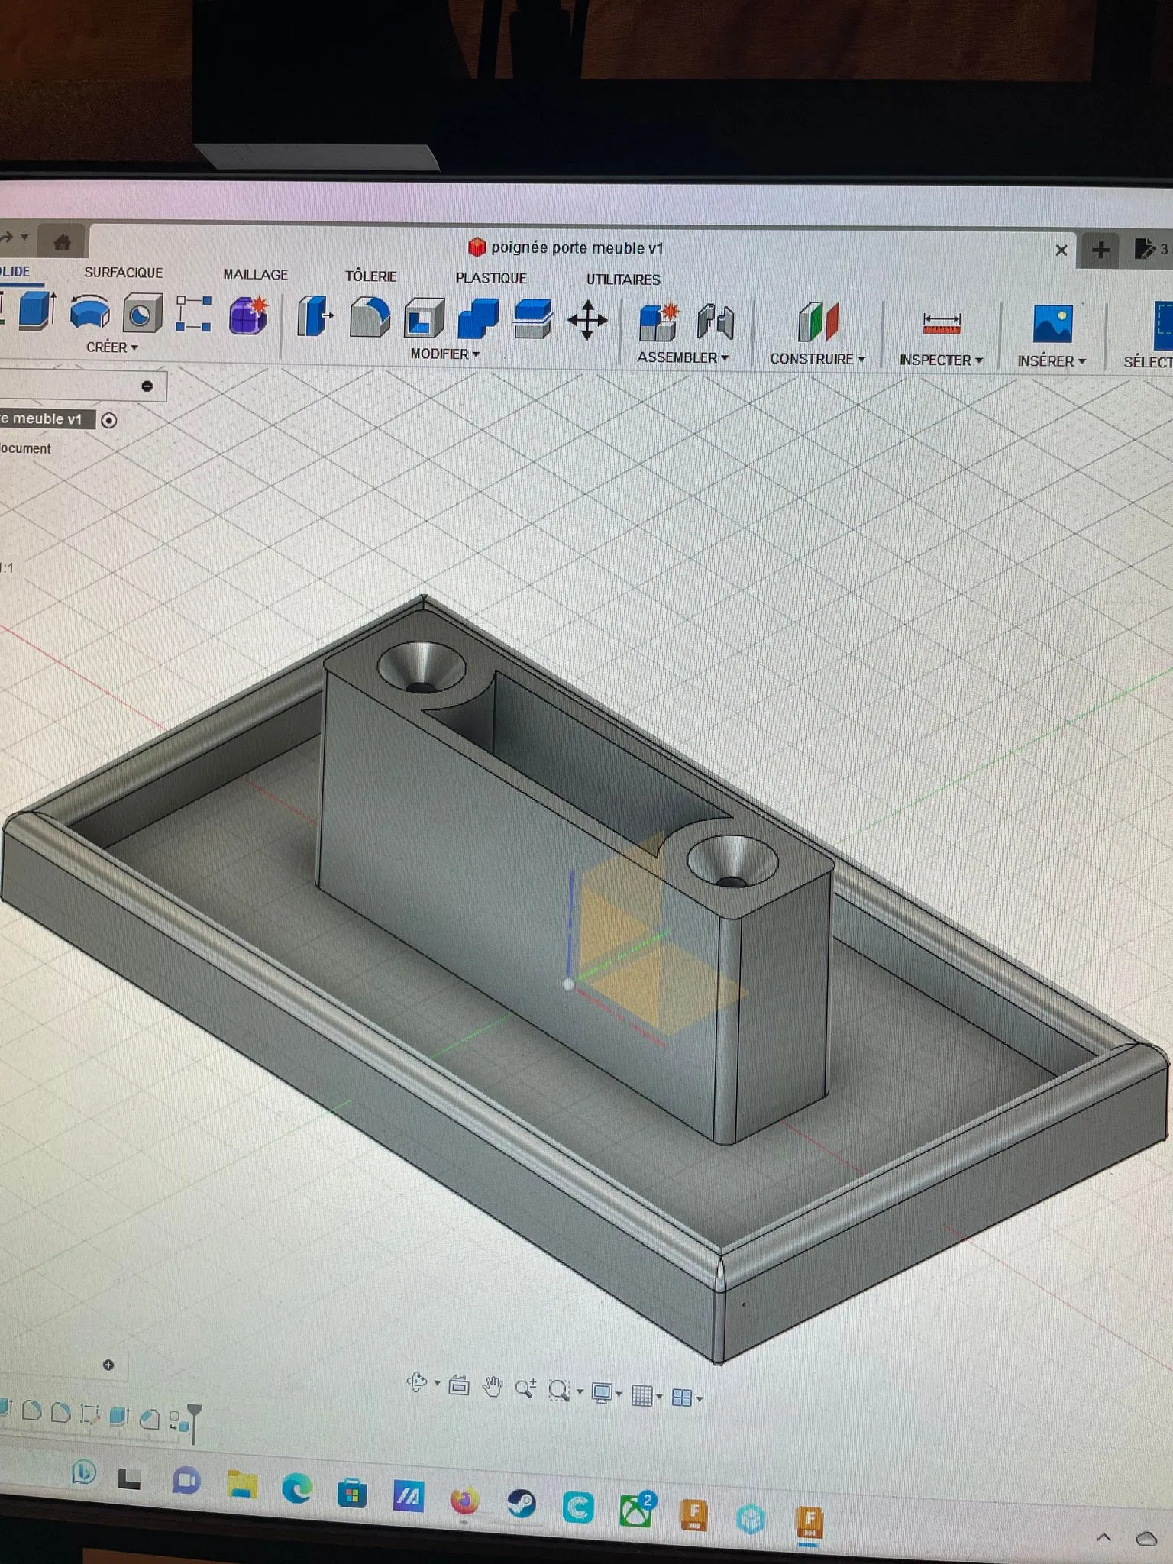Click the Grid and Snaps icon
Viewport: 1173px width, 1564px height.
tap(642, 1396)
